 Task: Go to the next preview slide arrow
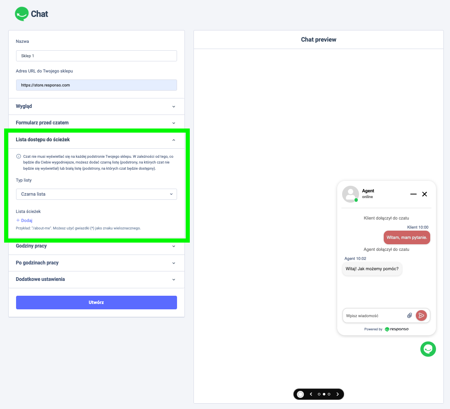(x=338, y=394)
